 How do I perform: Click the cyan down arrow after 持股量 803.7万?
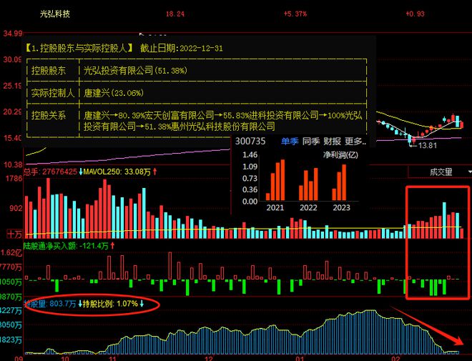click(80, 304)
